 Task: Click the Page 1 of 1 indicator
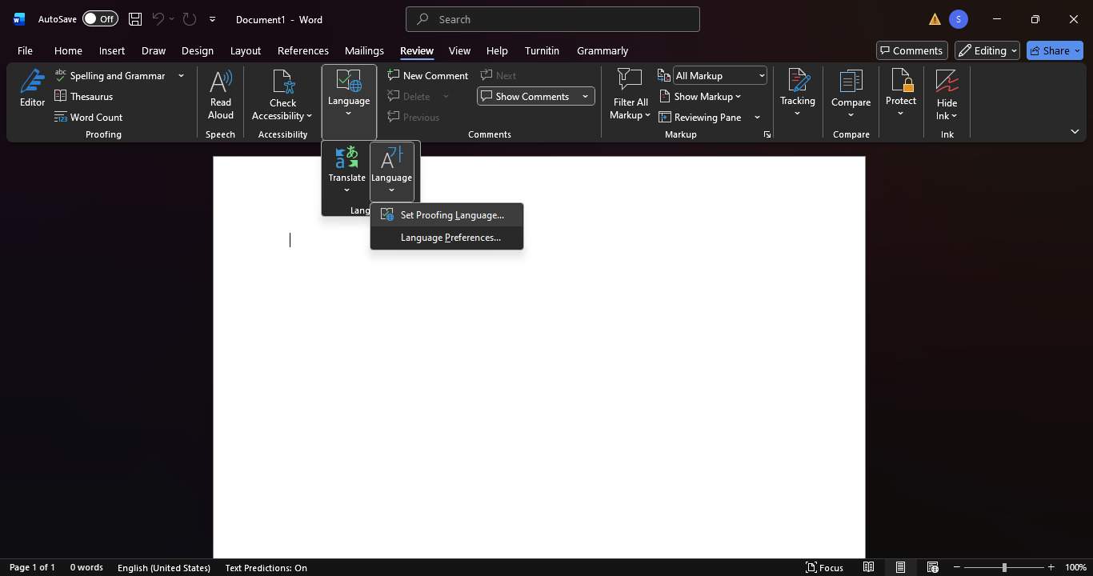pyautogui.click(x=32, y=567)
